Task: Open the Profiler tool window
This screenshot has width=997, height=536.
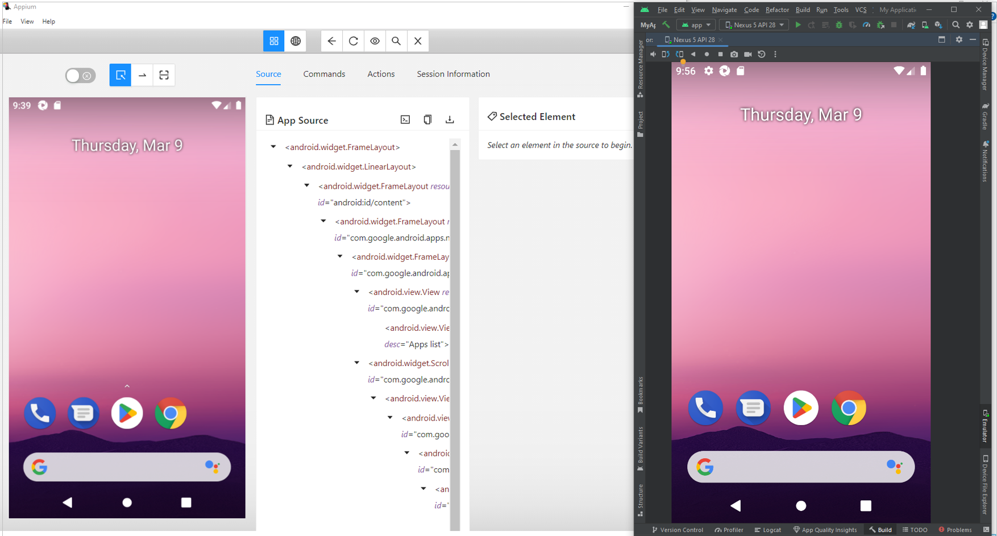Action: point(729,530)
